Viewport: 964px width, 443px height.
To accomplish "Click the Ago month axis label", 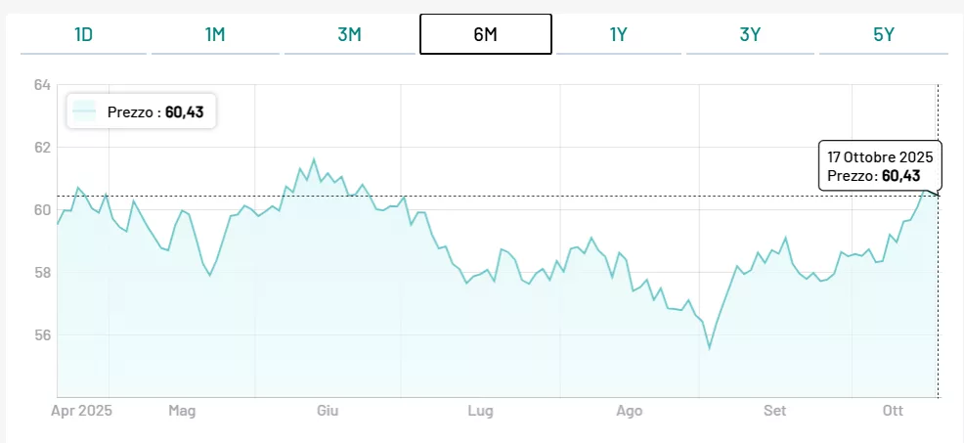I will [630, 411].
